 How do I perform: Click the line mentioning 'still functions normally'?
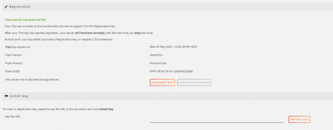[x=79, y=33]
